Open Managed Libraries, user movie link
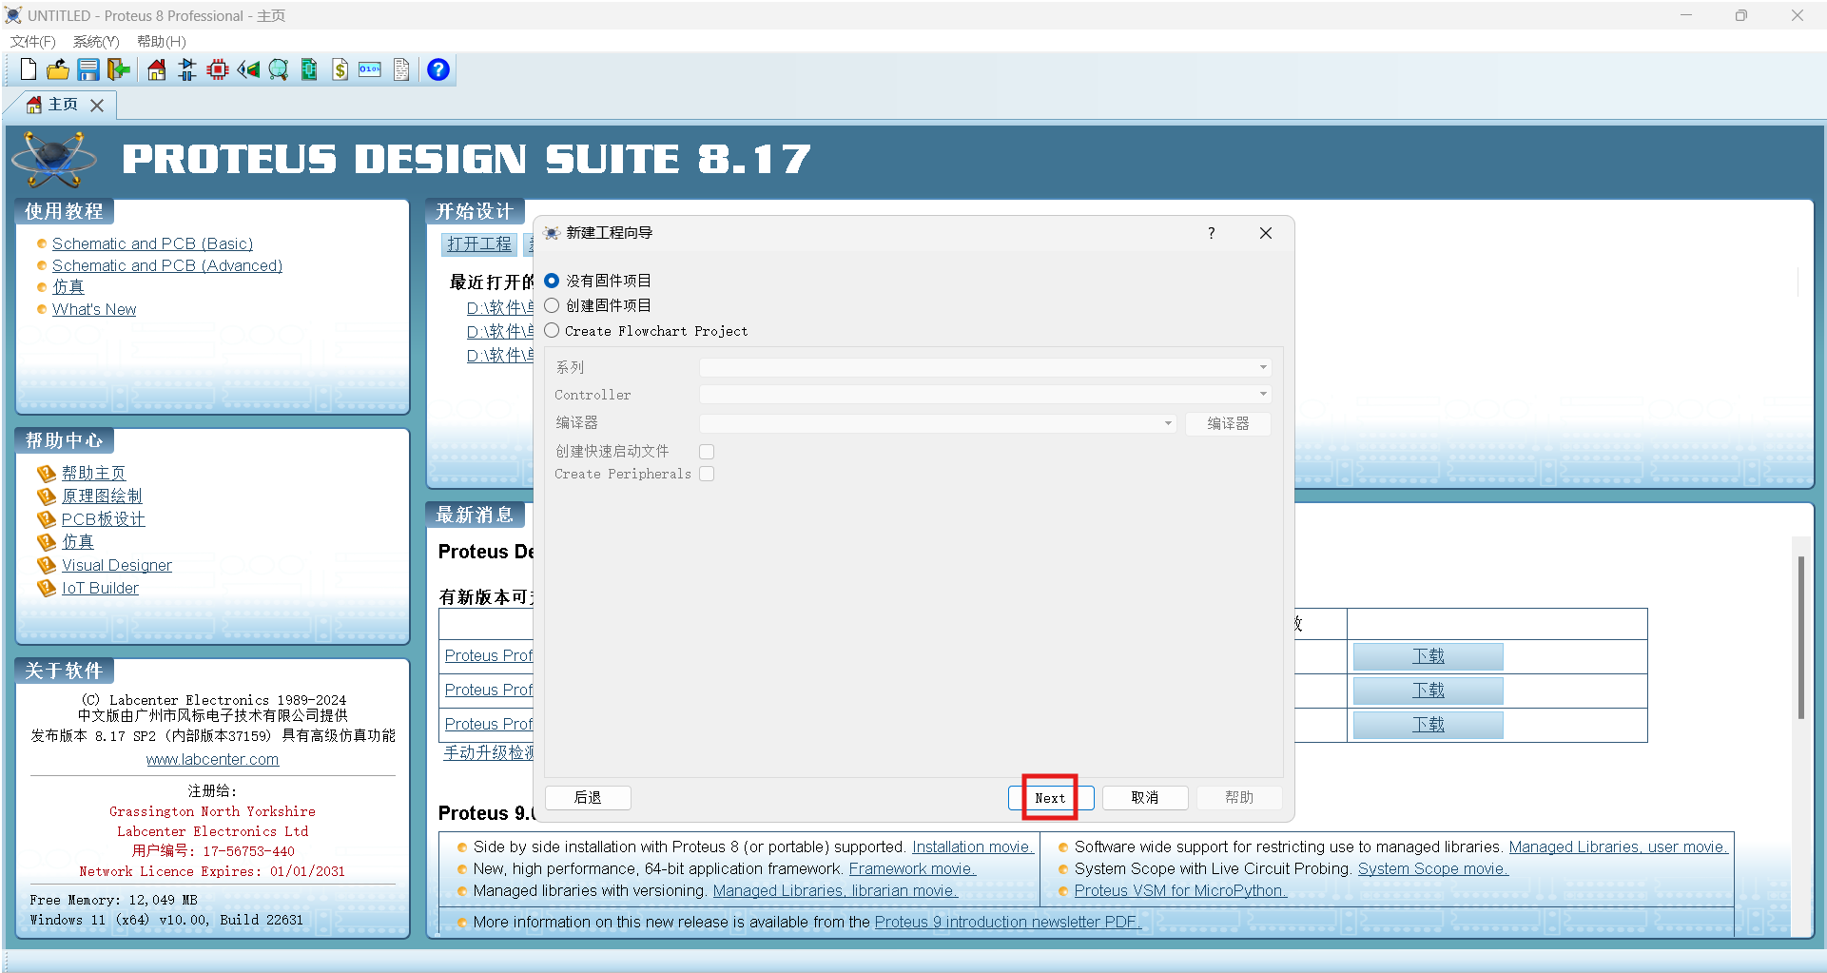1827x973 pixels. [1618, 847]
